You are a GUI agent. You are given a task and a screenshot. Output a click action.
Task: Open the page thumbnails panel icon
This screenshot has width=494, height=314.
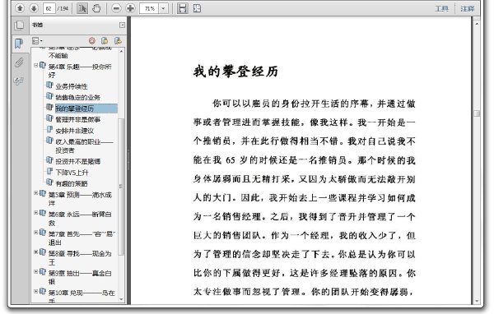tap(19, 25)
